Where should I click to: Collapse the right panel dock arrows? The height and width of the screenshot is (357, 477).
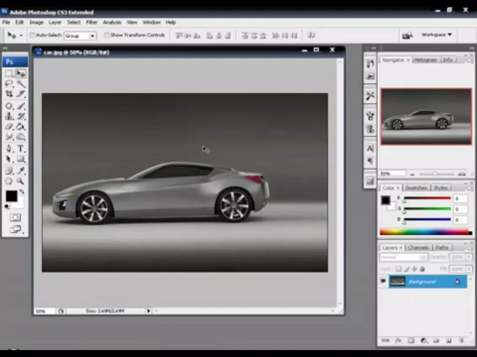pyautogui.click(x=471, y=48)
